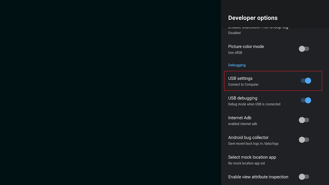The height and width of the screenshot is (185, 329).
Task: Select the Bluetooth HCI snoop log item
Action: tap(258, 29)
